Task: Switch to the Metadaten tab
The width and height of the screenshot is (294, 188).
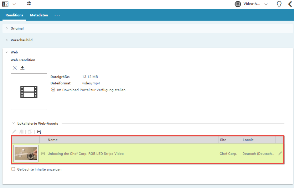Action: click(39, 15)
